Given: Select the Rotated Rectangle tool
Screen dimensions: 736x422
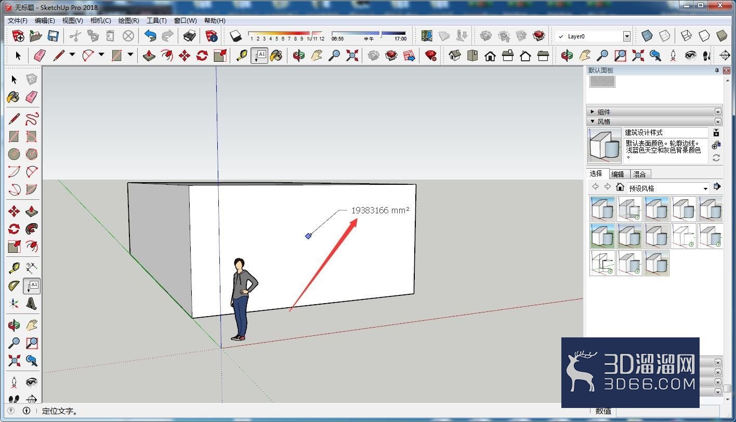Looking at the screenshot, I should 32,137.
